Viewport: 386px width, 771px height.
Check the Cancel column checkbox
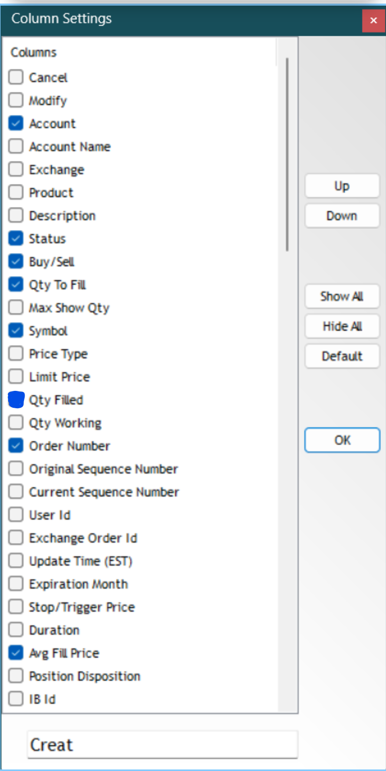(x=16, y=78)
